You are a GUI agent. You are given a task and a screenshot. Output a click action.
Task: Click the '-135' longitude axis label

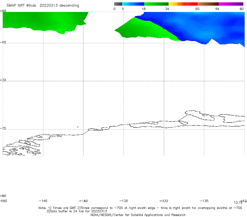coord(123,201)
